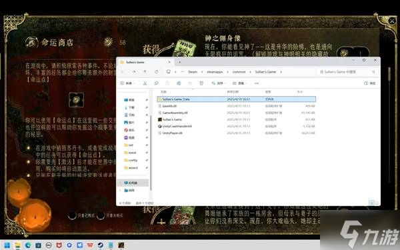The height and width of the screenshot is (250, 400).
Task: Click the Refresh icon beside address bar
Action: (157, 72)
